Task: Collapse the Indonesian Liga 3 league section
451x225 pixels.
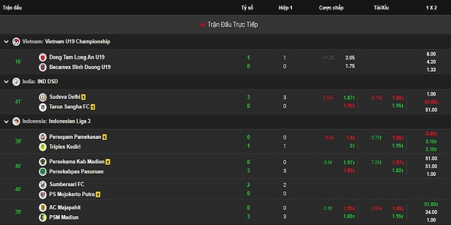Action: [6, 121]
